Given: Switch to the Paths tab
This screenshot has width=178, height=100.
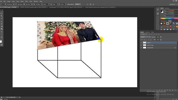Looking at the screenshot, I should point(152,32).
